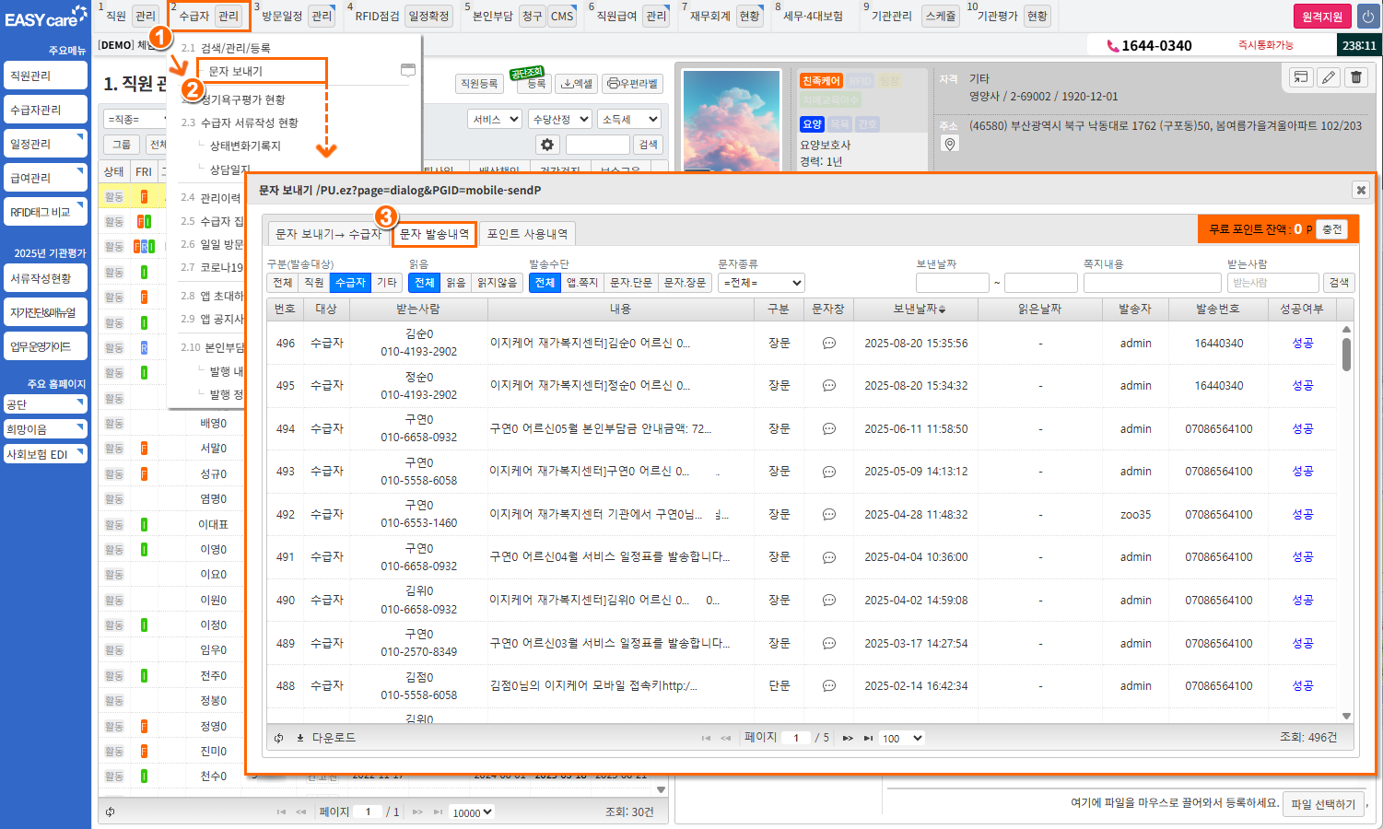Click the trash delete icon in profile panel

pos(1356,77)
